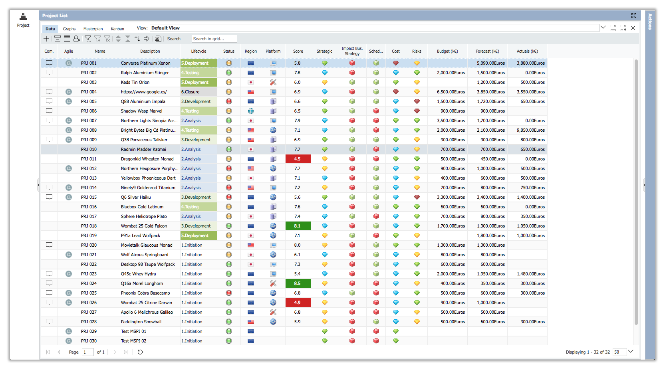Collapse the left sidebar with its handle

38,185
